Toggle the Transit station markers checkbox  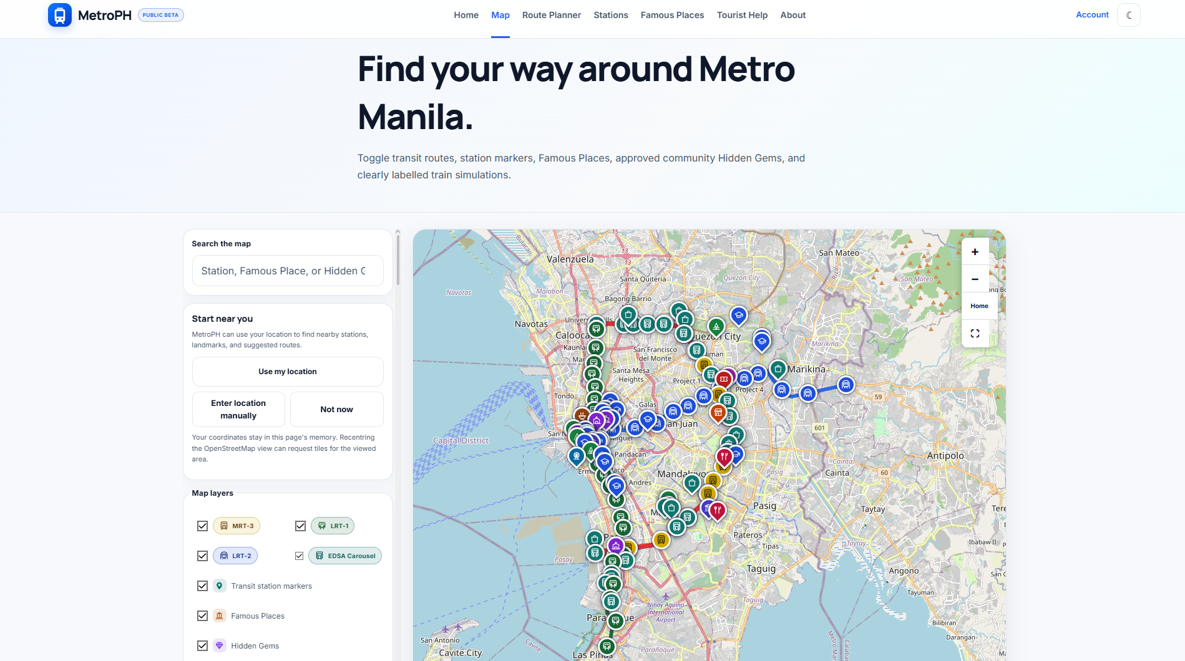[x=202, y=586]
